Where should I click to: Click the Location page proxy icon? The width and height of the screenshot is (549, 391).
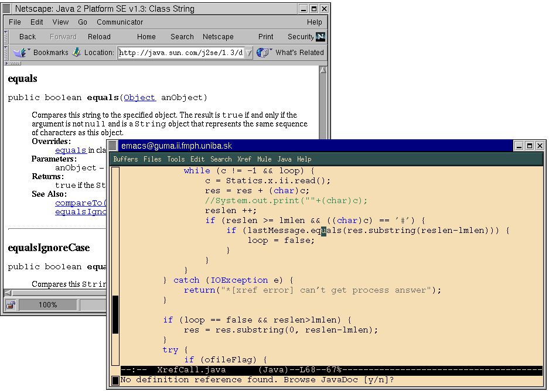77,53
